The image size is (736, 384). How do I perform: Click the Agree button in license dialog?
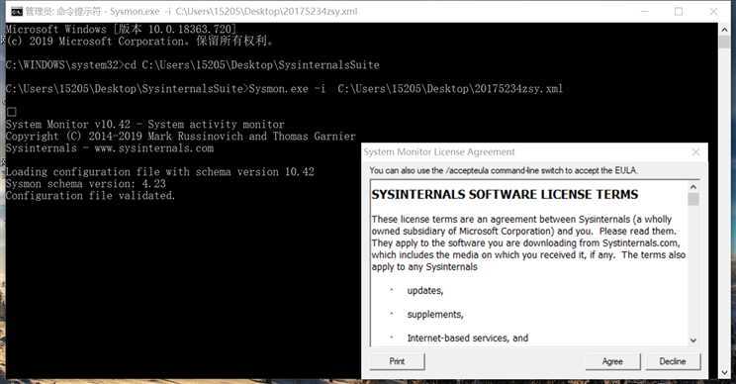pos(612,361)
